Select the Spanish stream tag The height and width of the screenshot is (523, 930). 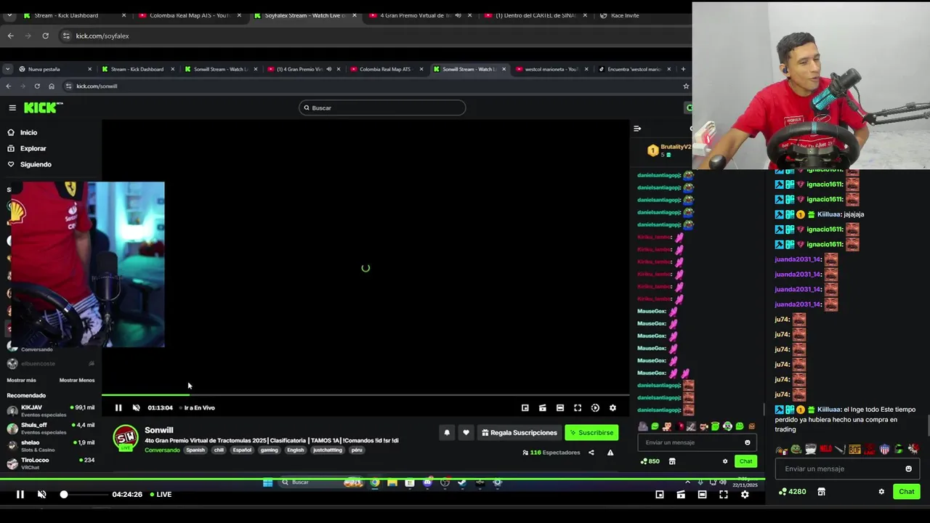[x=195, y=450]
